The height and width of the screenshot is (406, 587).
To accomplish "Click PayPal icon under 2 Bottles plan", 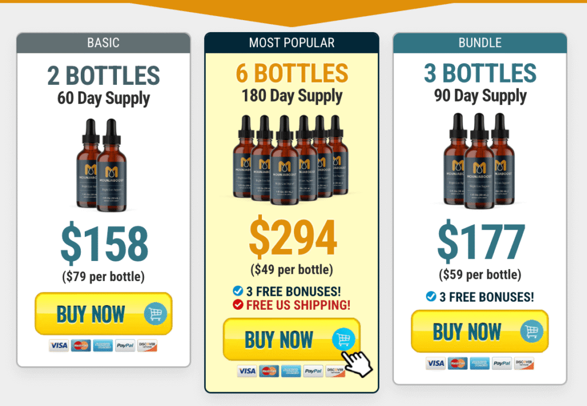I will pyautogui.click(x=125, y=345).
